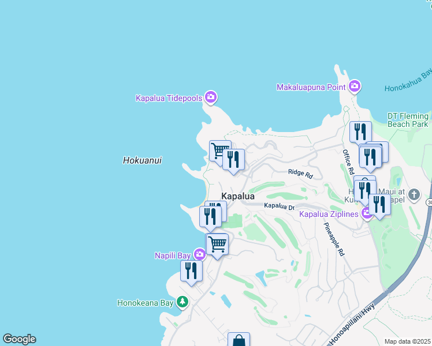Open the Napili Bay camera marker

click(x=199, y=254)
